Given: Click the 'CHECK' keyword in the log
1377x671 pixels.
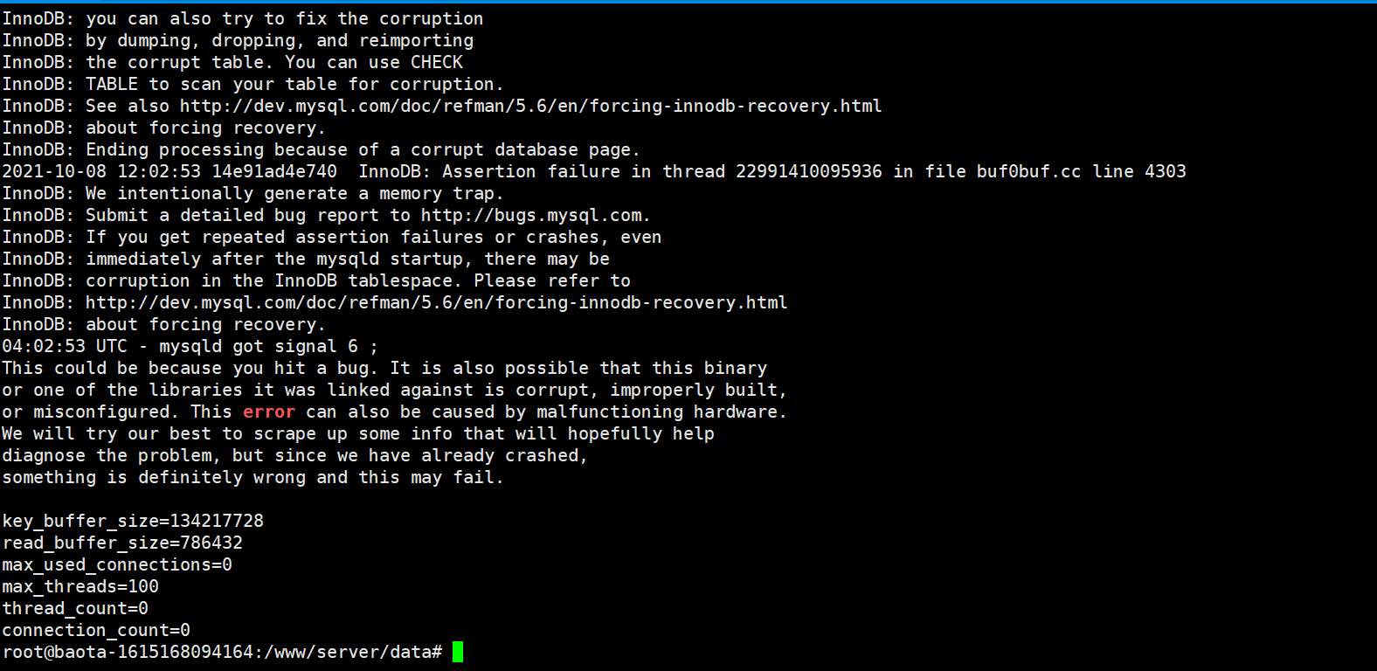Looking at the screenshot, I should tap(437, 62).
